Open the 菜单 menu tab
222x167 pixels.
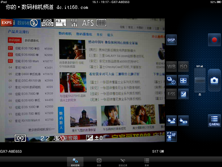coord(147,162)
